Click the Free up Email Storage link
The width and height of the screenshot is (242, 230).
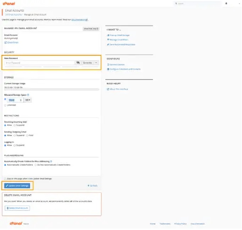coord(119,35)
